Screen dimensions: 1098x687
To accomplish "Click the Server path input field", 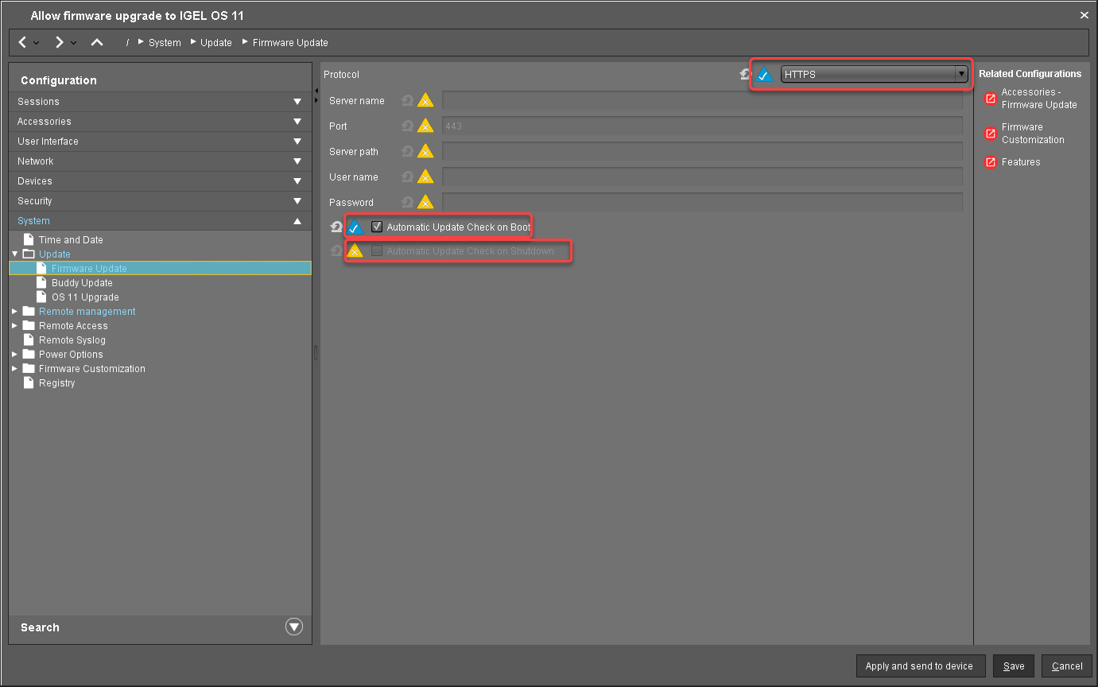I will click(701, 152).
